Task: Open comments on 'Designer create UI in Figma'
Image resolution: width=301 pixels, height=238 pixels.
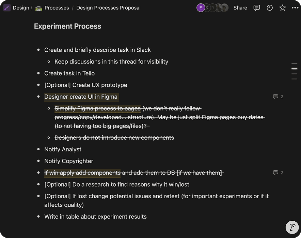Action: pos(278,97)
